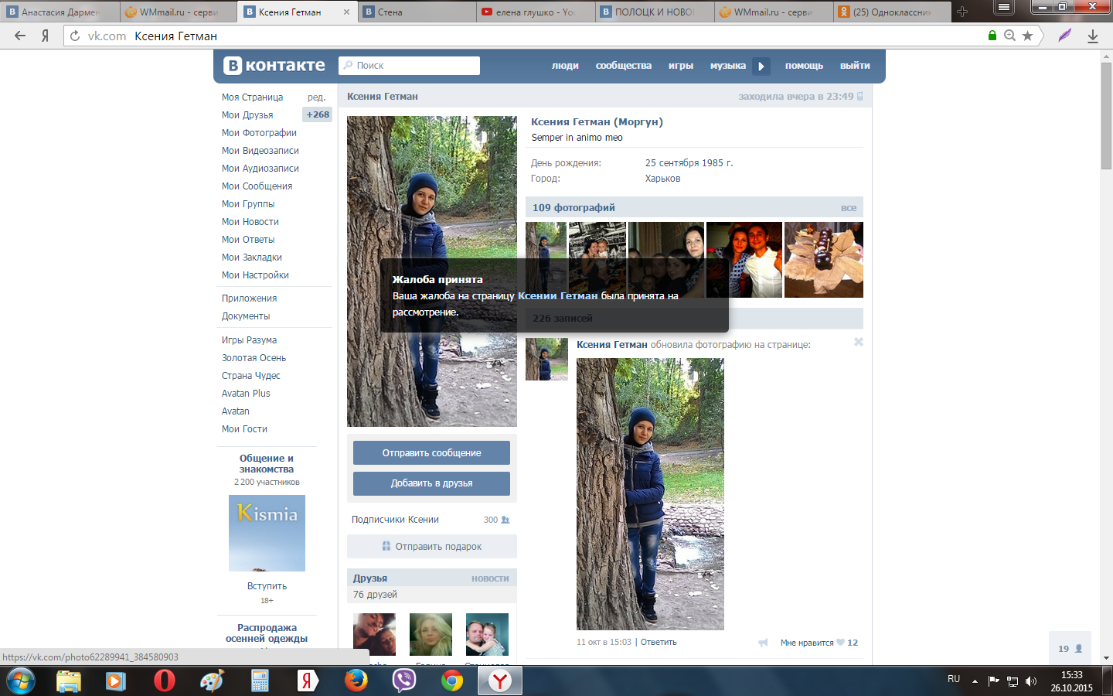Click the subscribers people icon next to 300
This screenshot has height=696, width=1113.
pos(505,520)
